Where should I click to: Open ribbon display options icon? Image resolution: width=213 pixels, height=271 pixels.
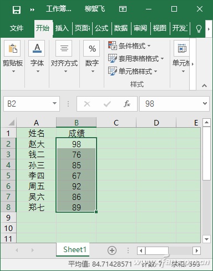click(123, 9)
